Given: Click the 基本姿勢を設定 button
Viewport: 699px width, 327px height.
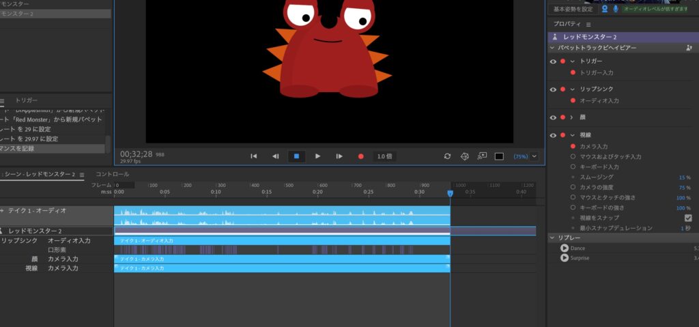Looking at the screenshot, I should click(573, 9).
